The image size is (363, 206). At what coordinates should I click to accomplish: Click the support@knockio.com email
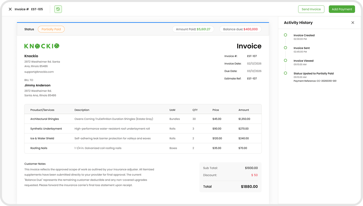coord(39,72)
